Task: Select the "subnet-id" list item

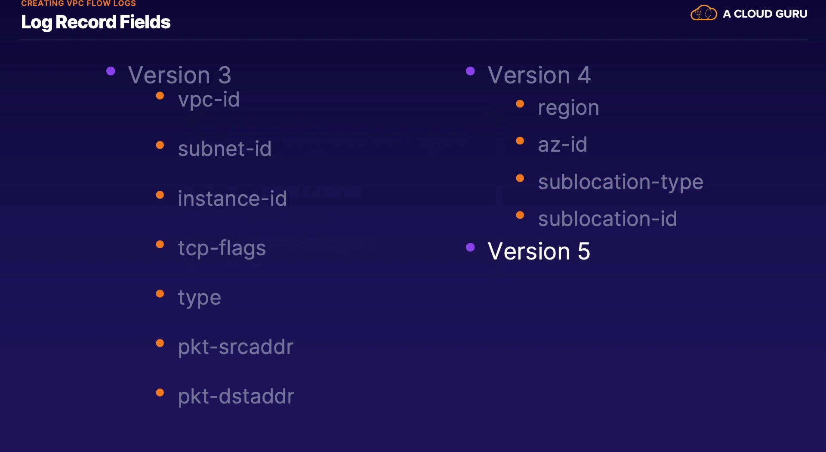Action: pos(225,149)
